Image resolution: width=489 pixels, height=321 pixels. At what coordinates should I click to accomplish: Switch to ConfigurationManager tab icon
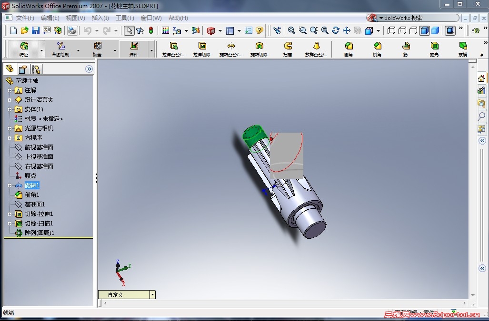click(36, 69)
